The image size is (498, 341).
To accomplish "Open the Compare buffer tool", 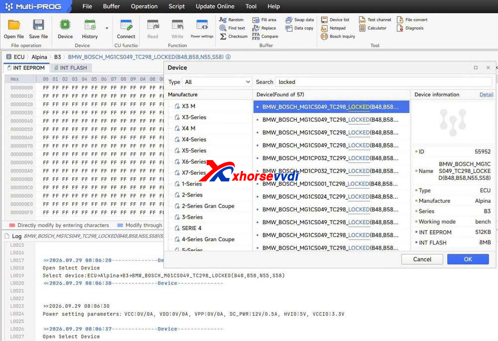I will (x=265, y=36).
